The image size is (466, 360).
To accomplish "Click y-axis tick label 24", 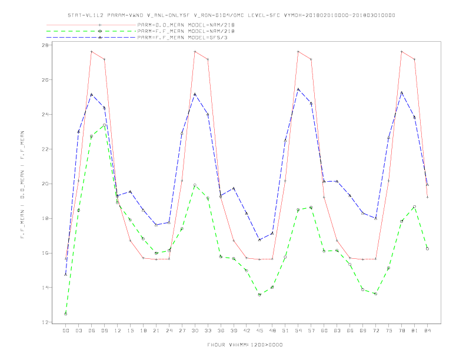I will pyautogui.click(x=46, y=114).
